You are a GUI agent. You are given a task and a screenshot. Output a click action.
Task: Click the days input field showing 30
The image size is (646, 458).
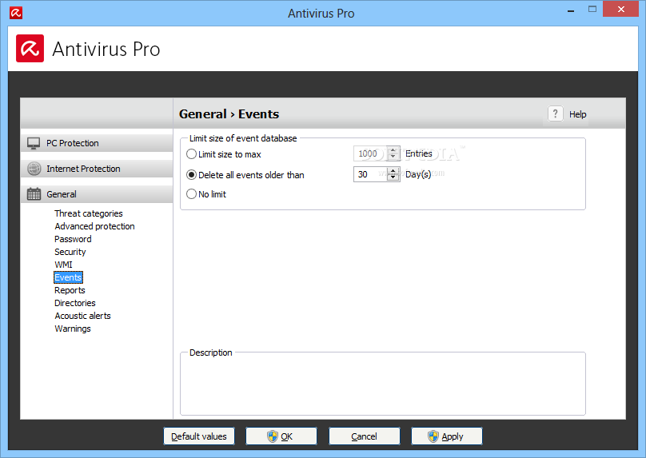click(x=370, y=174)
